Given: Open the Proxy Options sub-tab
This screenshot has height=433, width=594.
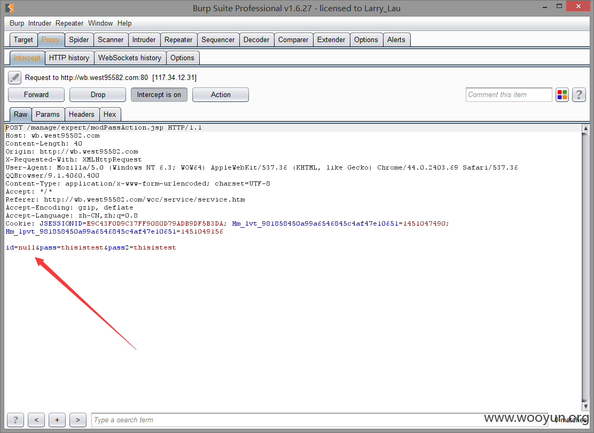Looking at the screenshot, I should [182, 58].
